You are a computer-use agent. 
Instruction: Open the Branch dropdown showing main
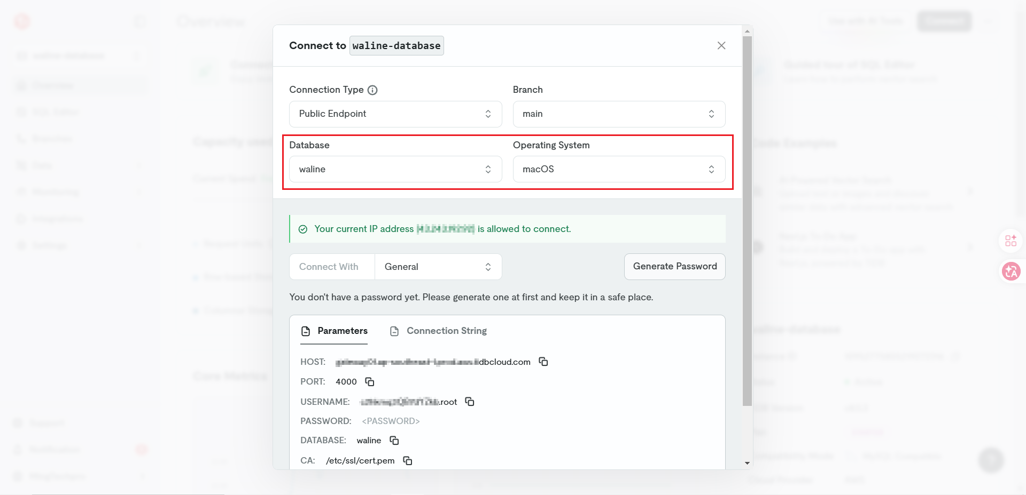point(619,114)
